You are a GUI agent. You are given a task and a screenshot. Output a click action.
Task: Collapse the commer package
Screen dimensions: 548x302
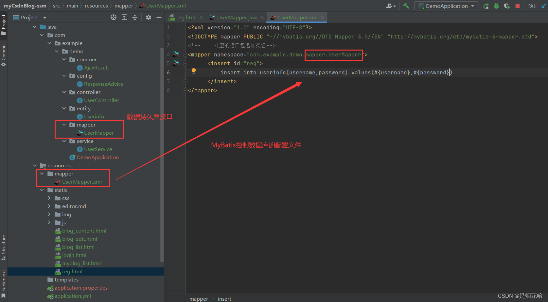(64, 59)
